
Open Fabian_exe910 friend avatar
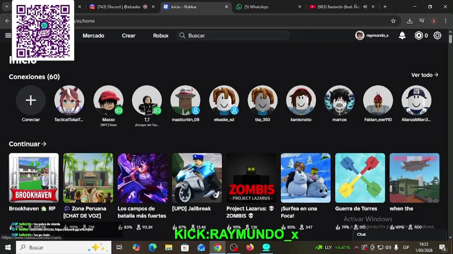(x=378, y=100)
